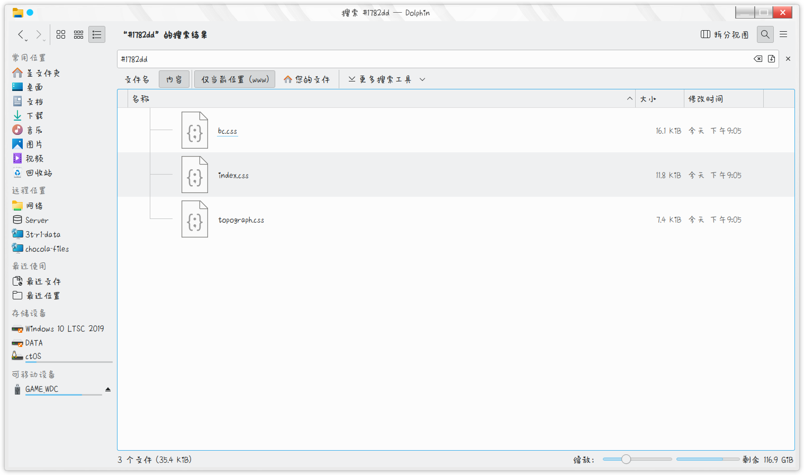
Task: Select the topograph.css file icon
Action: point(195,219)
